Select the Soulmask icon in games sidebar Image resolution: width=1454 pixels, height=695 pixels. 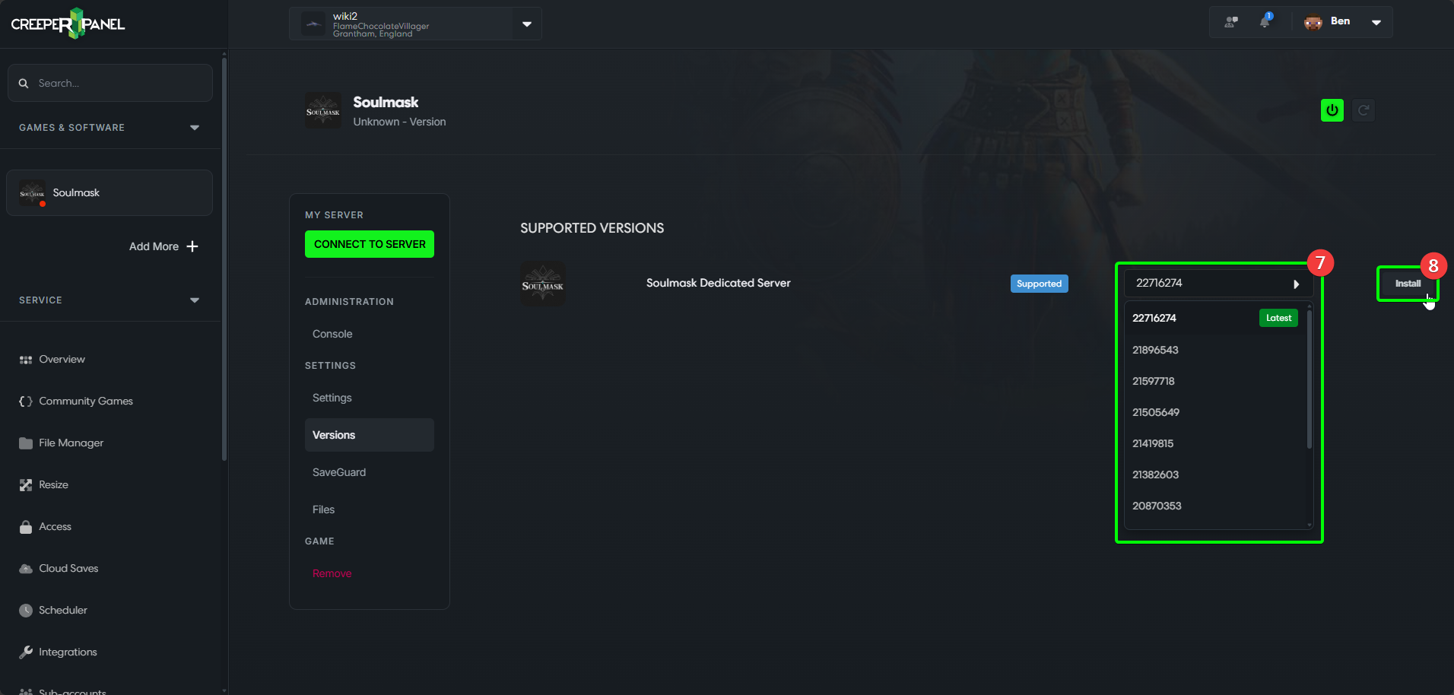(x=31, y=192)
